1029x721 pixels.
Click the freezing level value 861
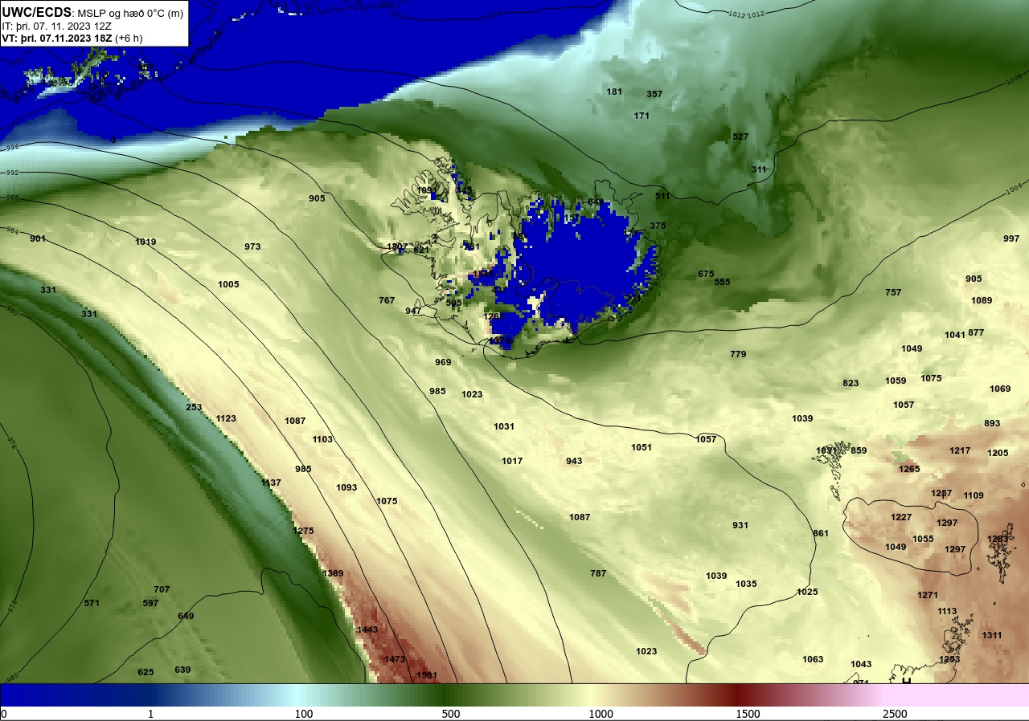point(821,533)
